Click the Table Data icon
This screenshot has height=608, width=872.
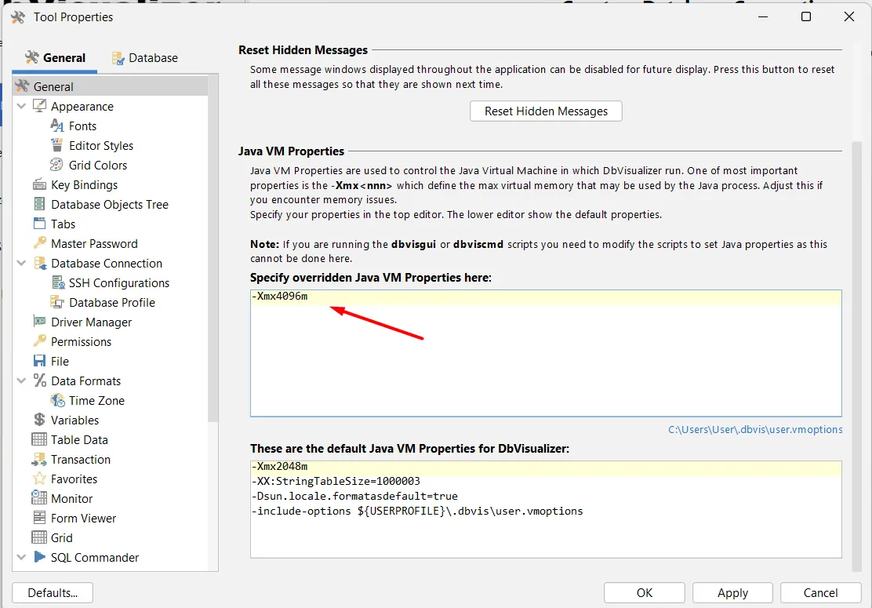[39, 439]
